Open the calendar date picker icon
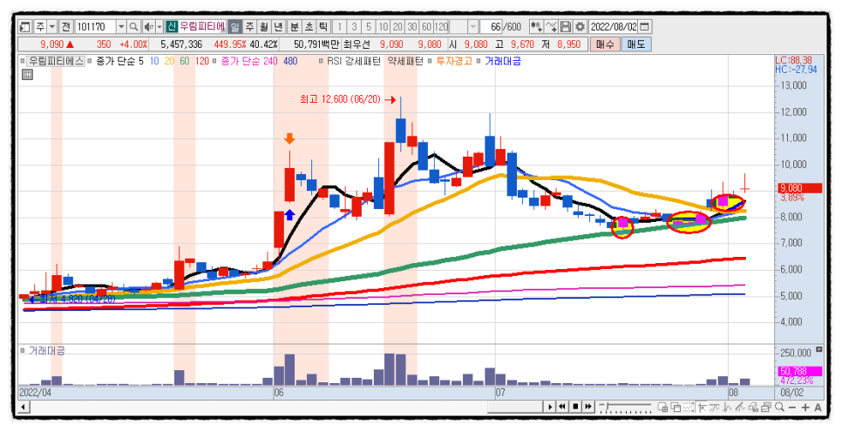The height and width of the screenshot is (431, 842). [x=644, y=26]
